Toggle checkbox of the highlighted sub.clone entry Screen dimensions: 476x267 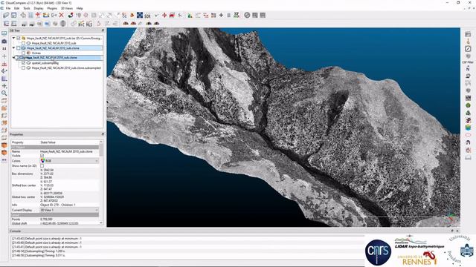tap(19, 48)
